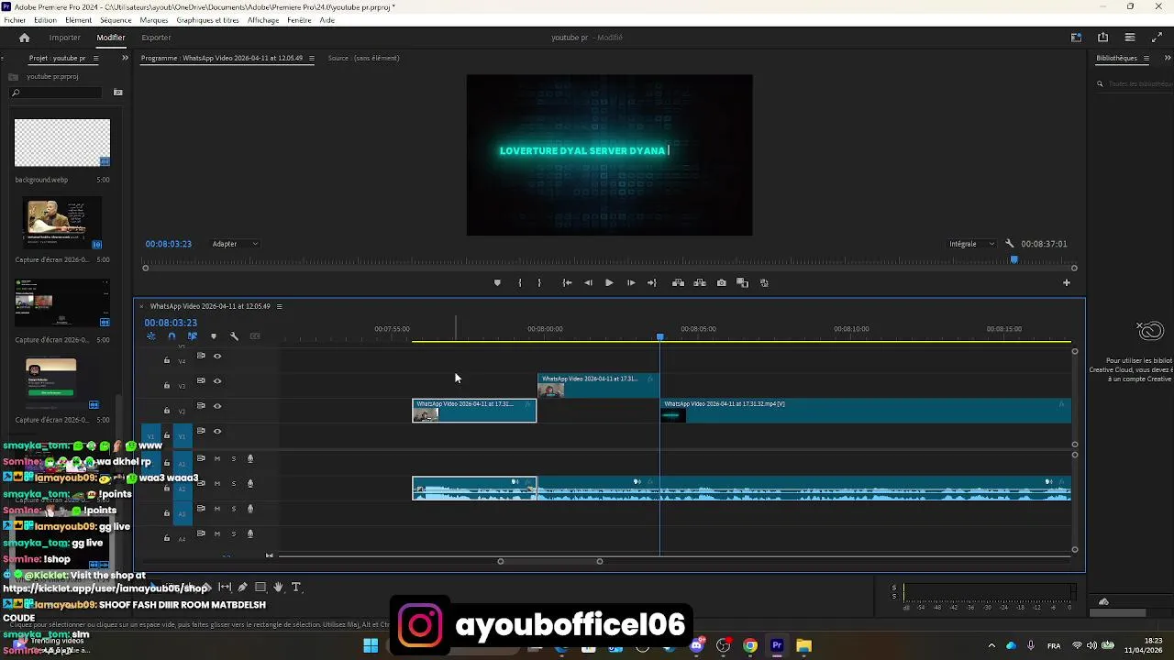Hide track V2 with its eye icon
Viewport: 1174px width, 660px height.
coord(217,406)
